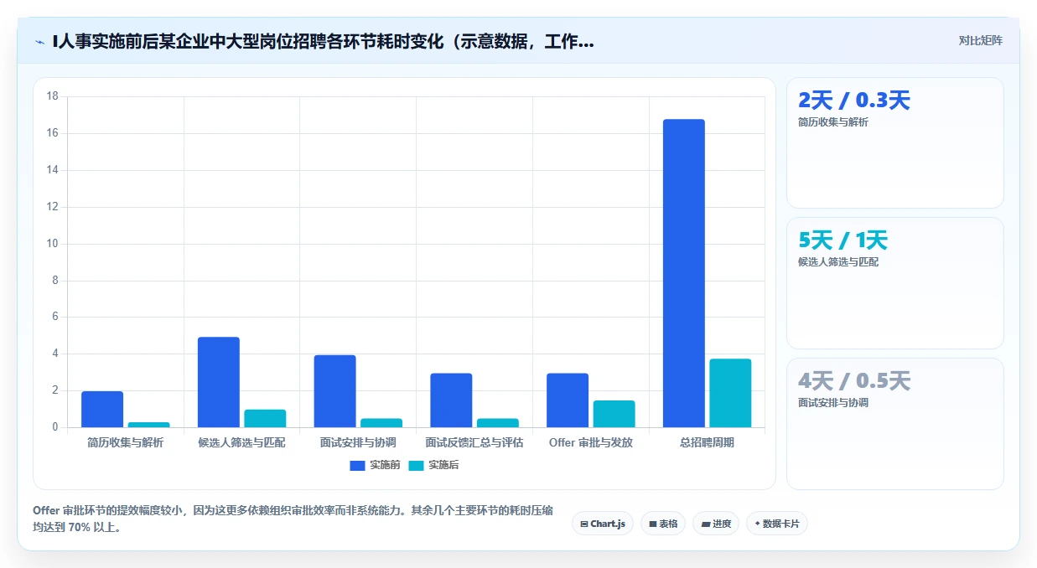This screenshot has height=568, width=1037.
Task: Toggle the 实施后 legend series
Action: coord(433,465)
